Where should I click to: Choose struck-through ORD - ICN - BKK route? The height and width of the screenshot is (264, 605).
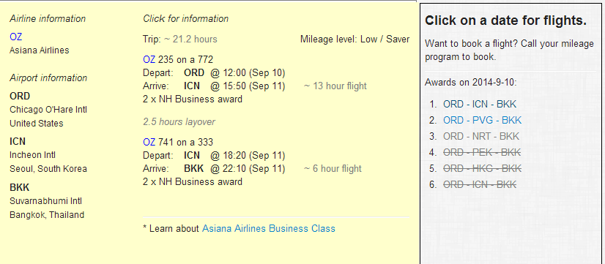click(x=480, y=184)
